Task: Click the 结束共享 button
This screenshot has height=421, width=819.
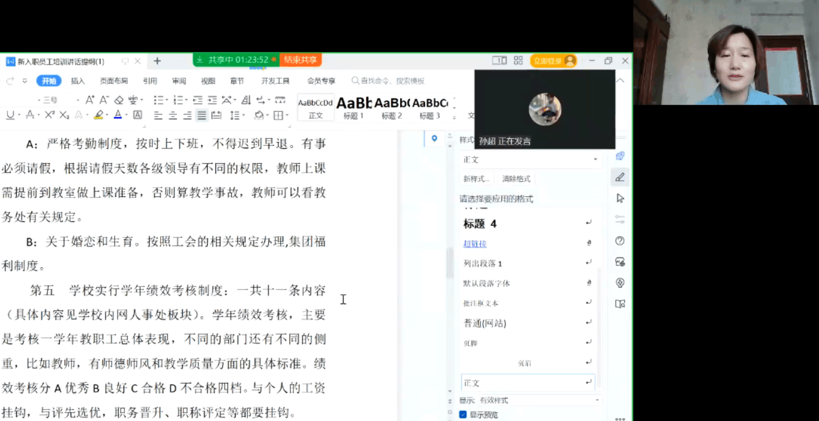Action: 301,60
